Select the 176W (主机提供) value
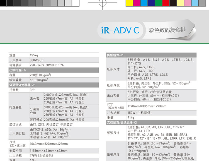This screenshot has height=161, width=209. (42, 156)
